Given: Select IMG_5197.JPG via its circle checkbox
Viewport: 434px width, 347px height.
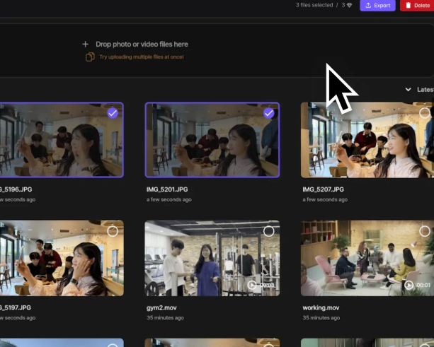Looking at the screenshot, I should 113,231.
